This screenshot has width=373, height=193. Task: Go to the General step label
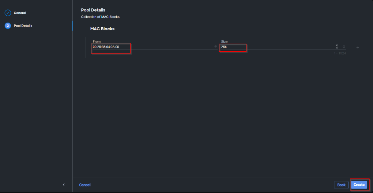tap(20, 13)
